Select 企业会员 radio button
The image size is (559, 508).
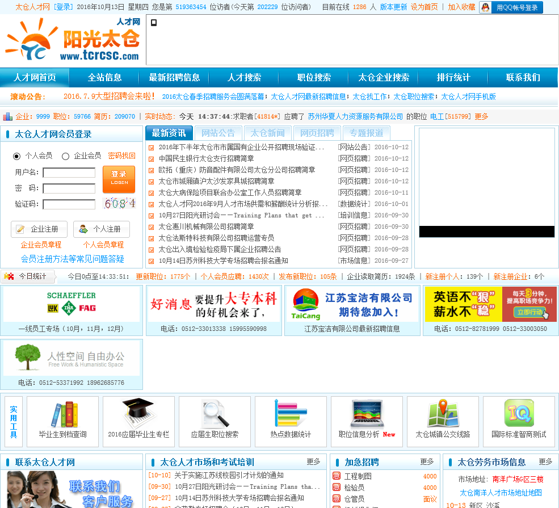pos(65,156)
